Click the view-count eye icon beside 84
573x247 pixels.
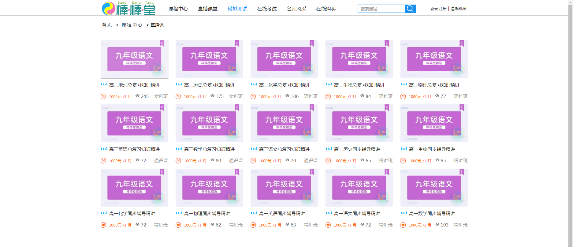[x=363, y=96]
